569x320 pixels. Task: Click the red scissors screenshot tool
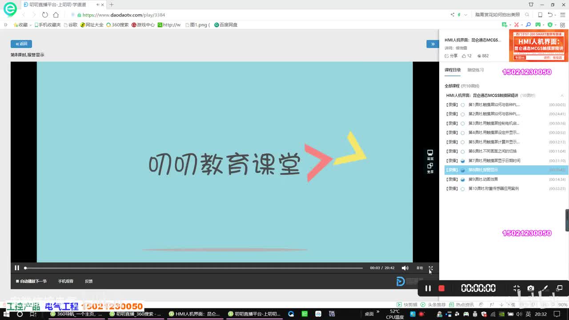(x=517, y=25)
